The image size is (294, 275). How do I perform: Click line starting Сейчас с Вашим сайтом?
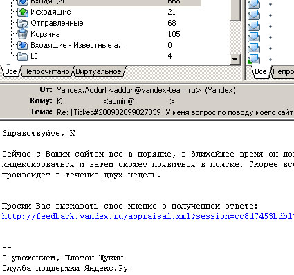(148, 154)
